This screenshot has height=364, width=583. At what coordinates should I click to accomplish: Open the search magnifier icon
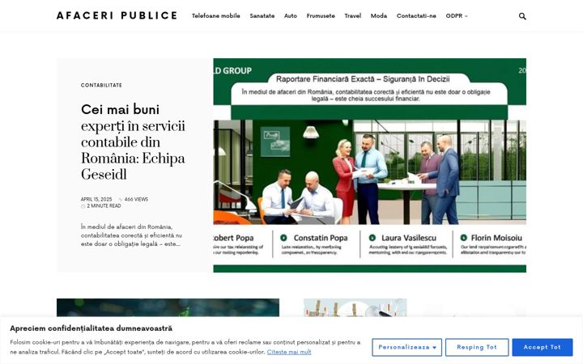pos(522,16)
